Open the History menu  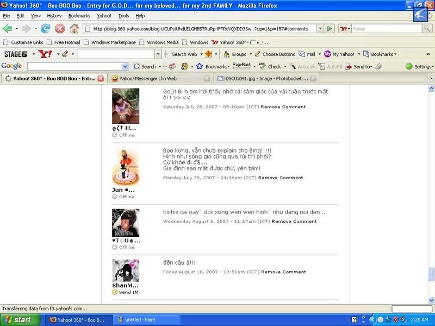(54, 16)
